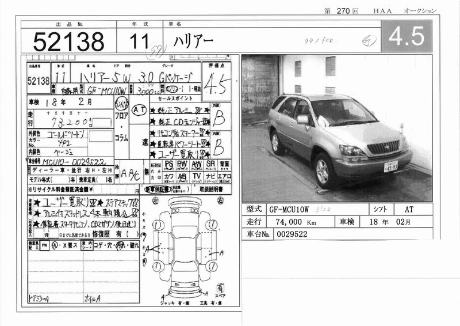
Task: Click the handwritten Gパッケージ grade
Action: [175, 77]
